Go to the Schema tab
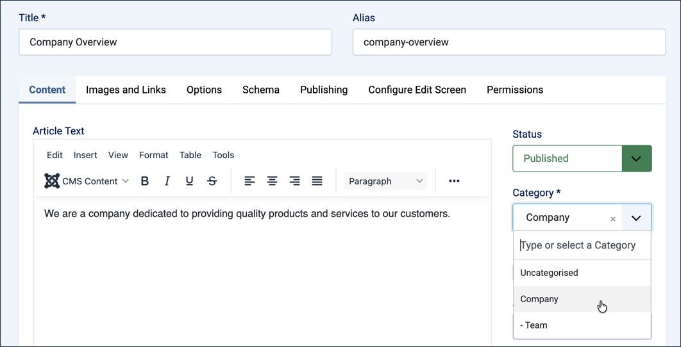This screenshot has height=347, width=681. tap(261, 90)
